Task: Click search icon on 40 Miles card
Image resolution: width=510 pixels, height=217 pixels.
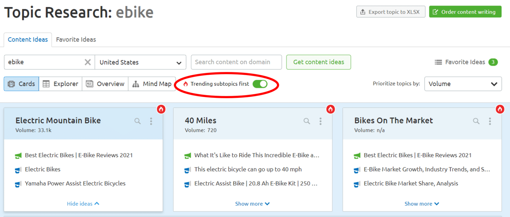Action: pyautogui.click(x=307, y=121)
